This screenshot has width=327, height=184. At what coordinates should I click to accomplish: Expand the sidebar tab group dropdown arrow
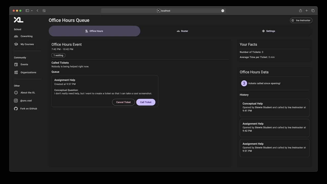[32, 11]
